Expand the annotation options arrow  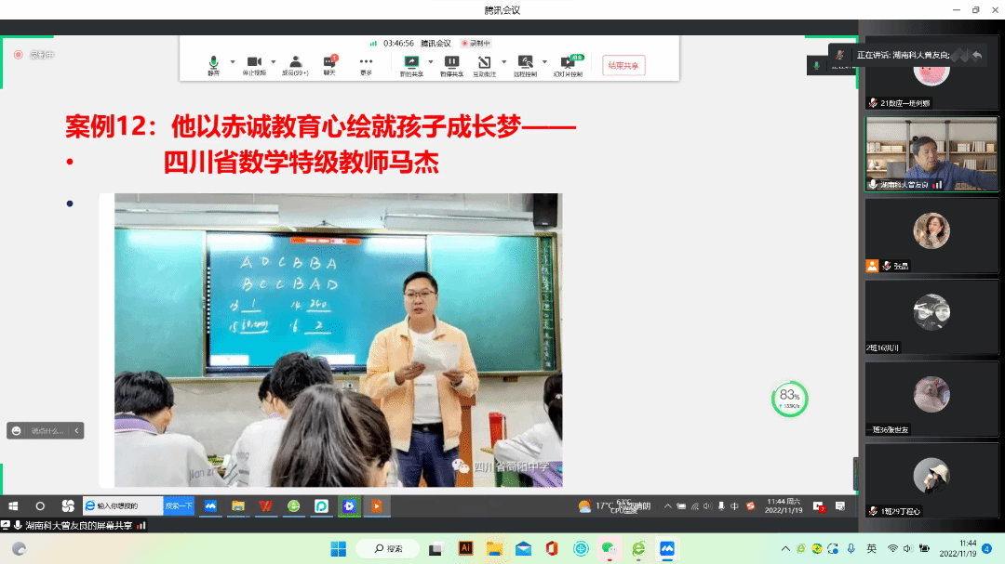pos(503,62)
